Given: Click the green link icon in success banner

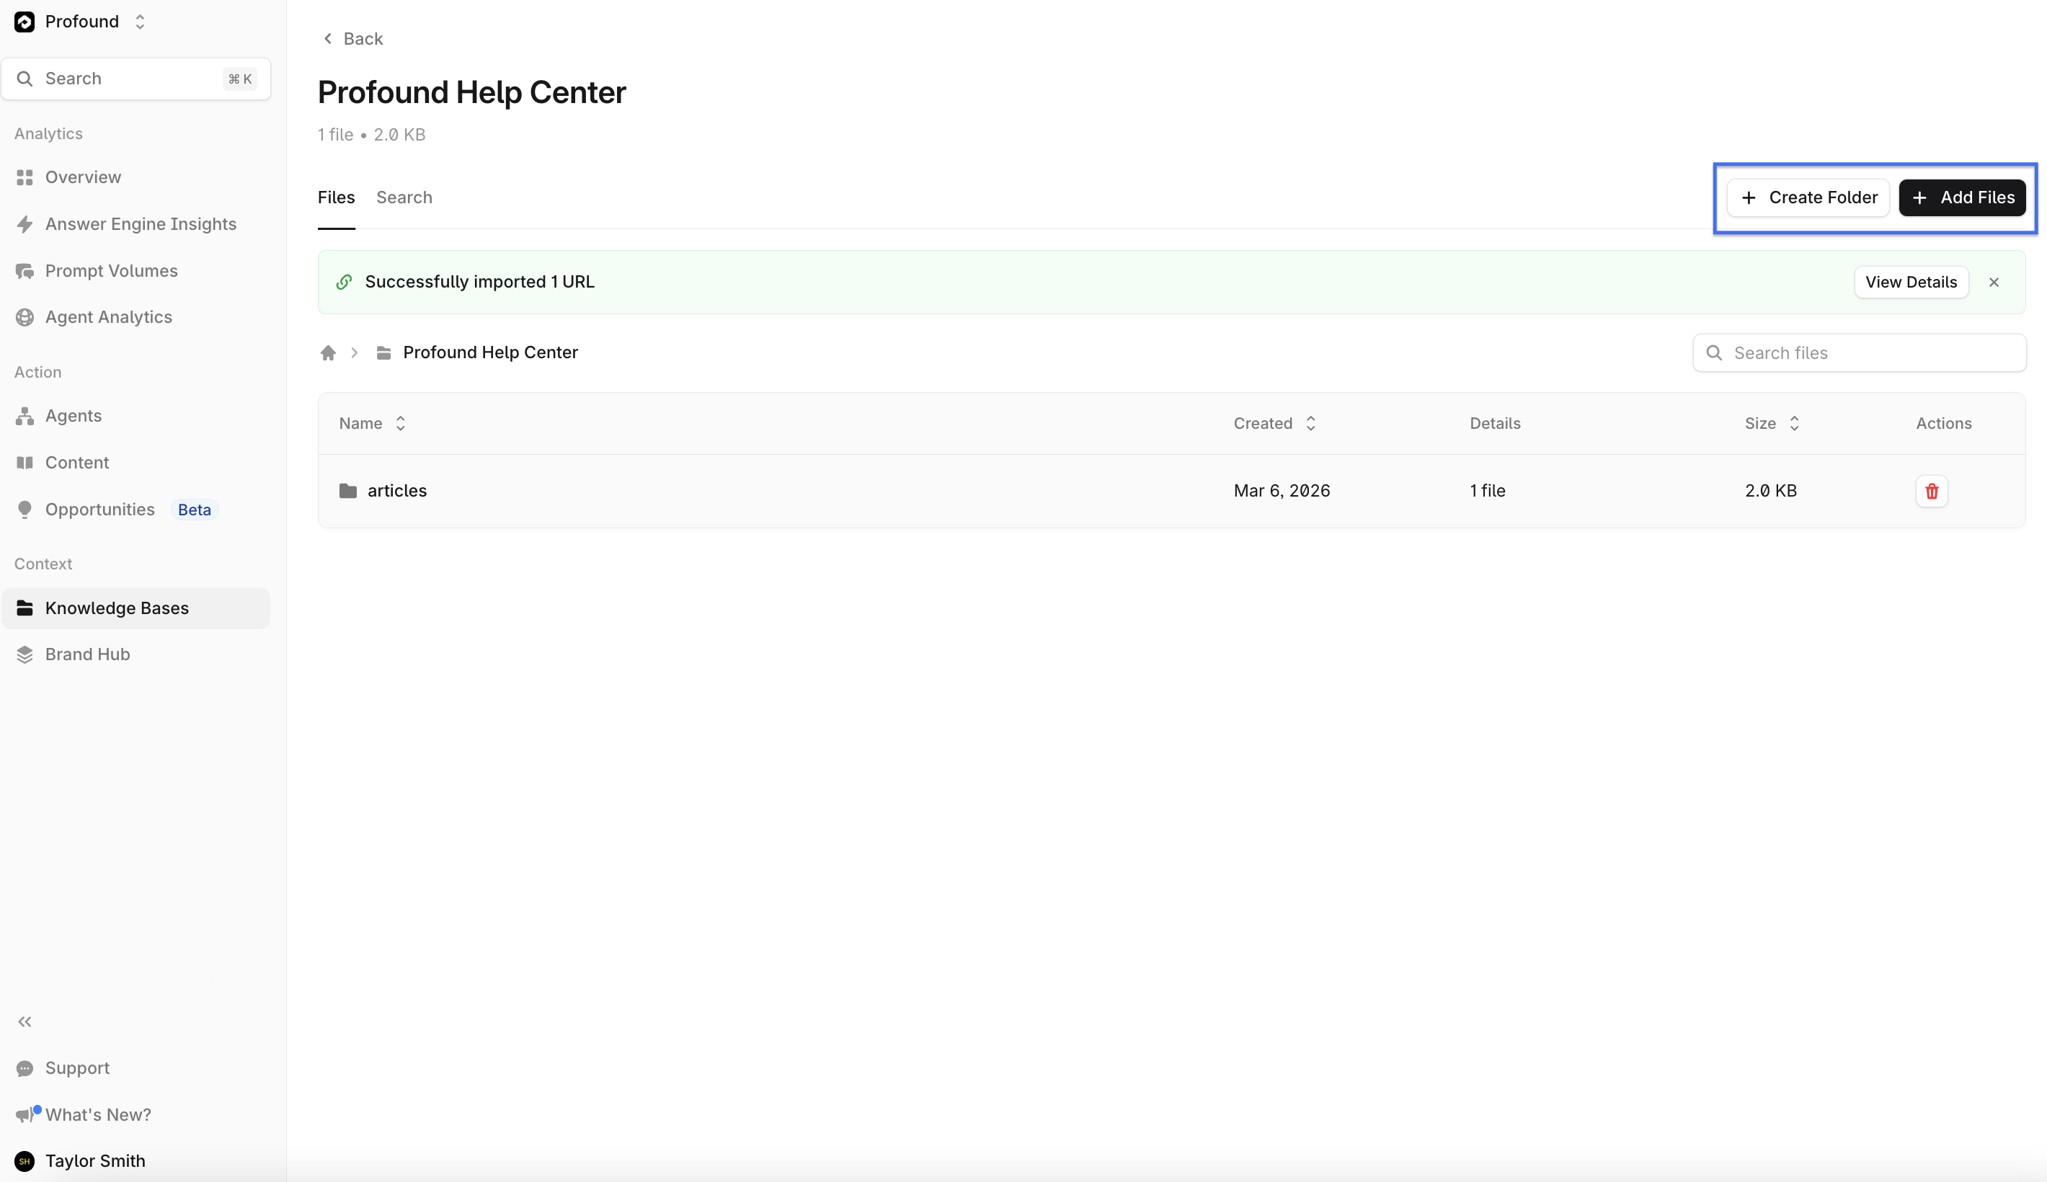Looking at the screenshot, I should click(x=343, y=282).
